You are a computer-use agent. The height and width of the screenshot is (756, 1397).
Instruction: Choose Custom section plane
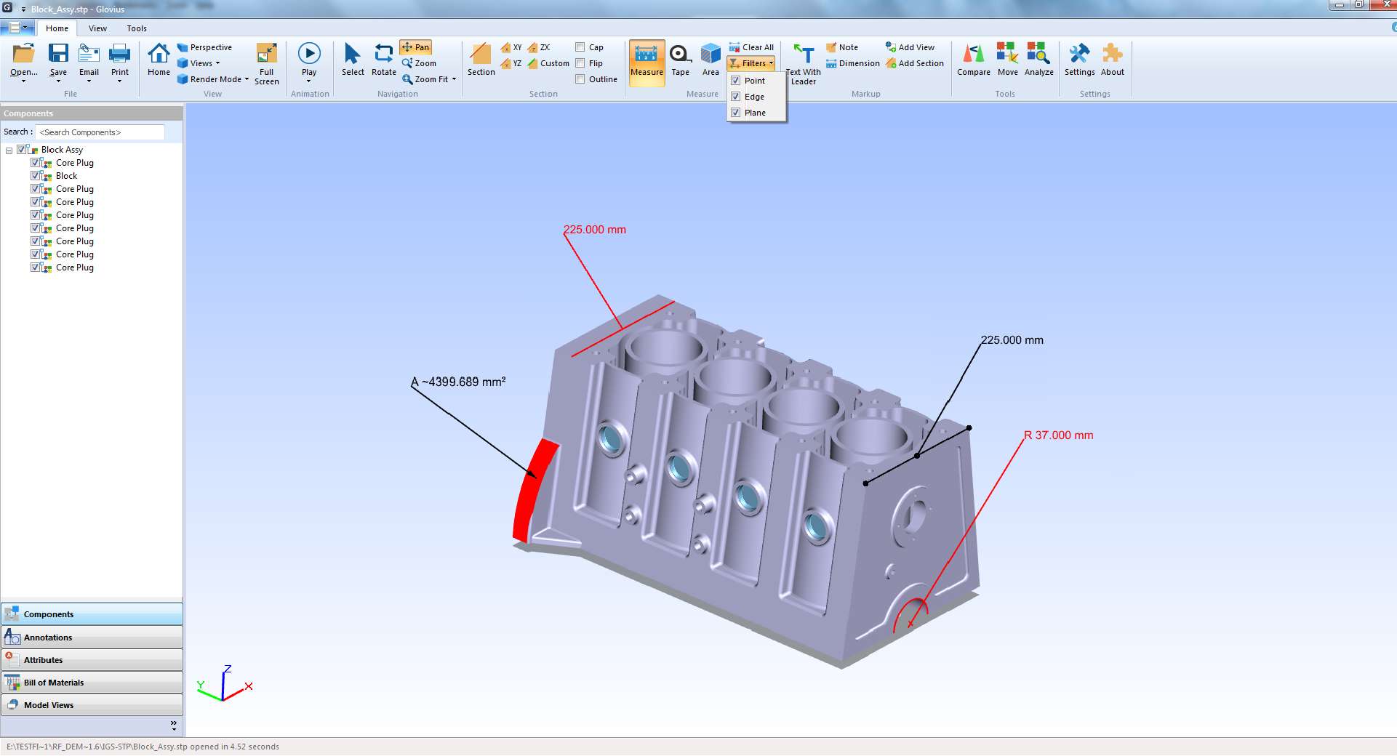(548, 63)
